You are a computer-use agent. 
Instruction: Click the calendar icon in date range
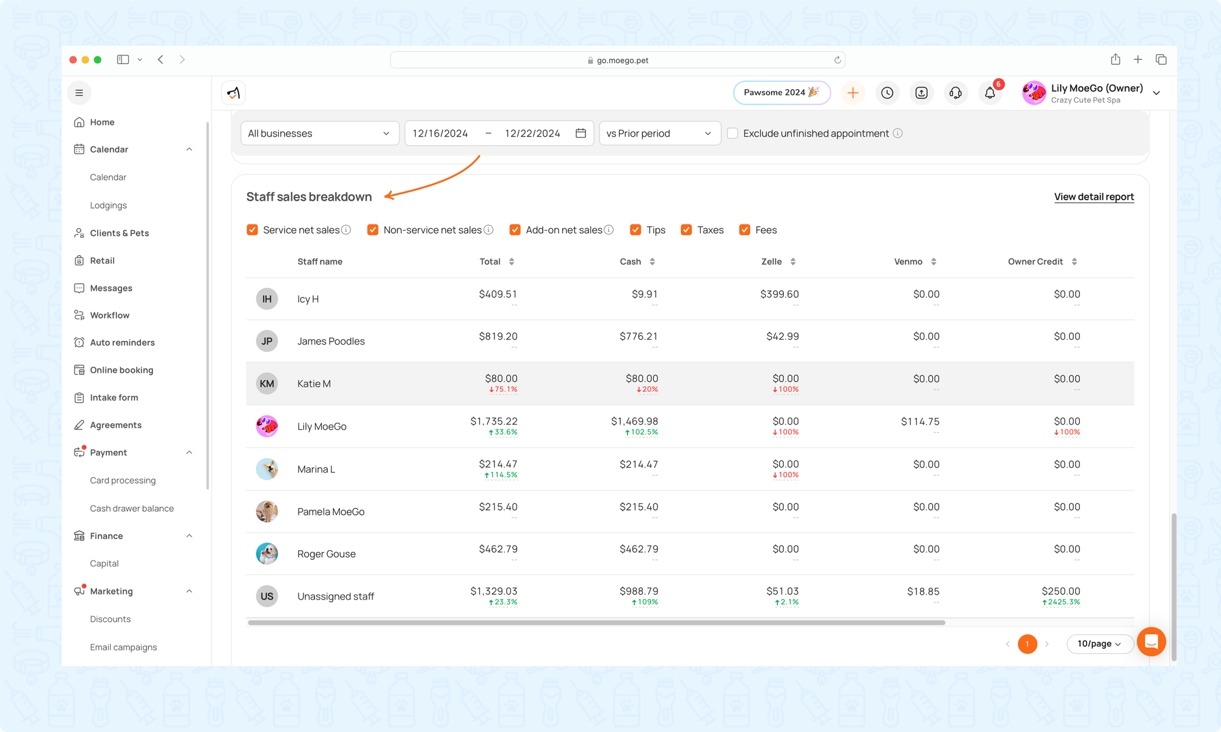tap(581, 133)
